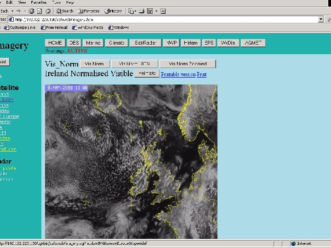Click the WxDia navigation button
The height and width of the screenshot is (248, 331).
click(228, 43)
